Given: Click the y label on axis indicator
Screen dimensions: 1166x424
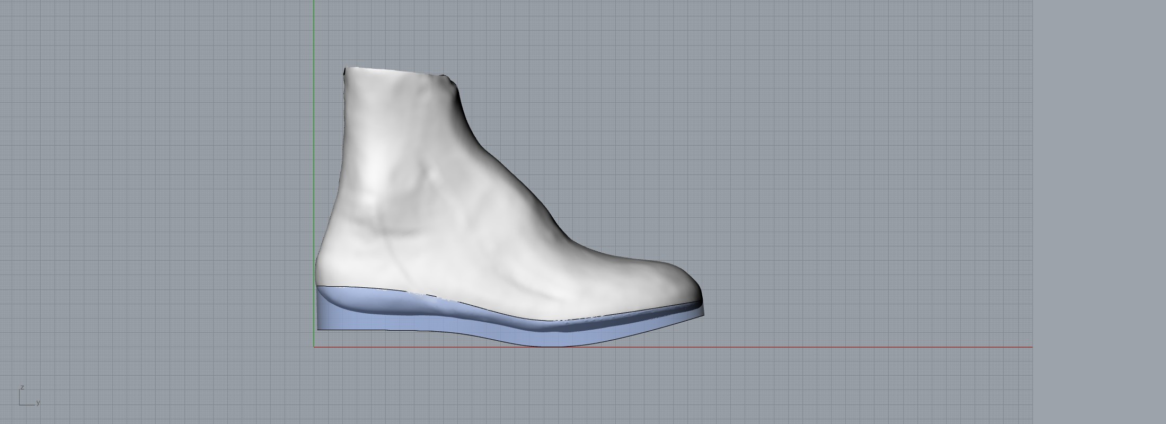Looking at the screenshot, I should [x=38, y=403].
